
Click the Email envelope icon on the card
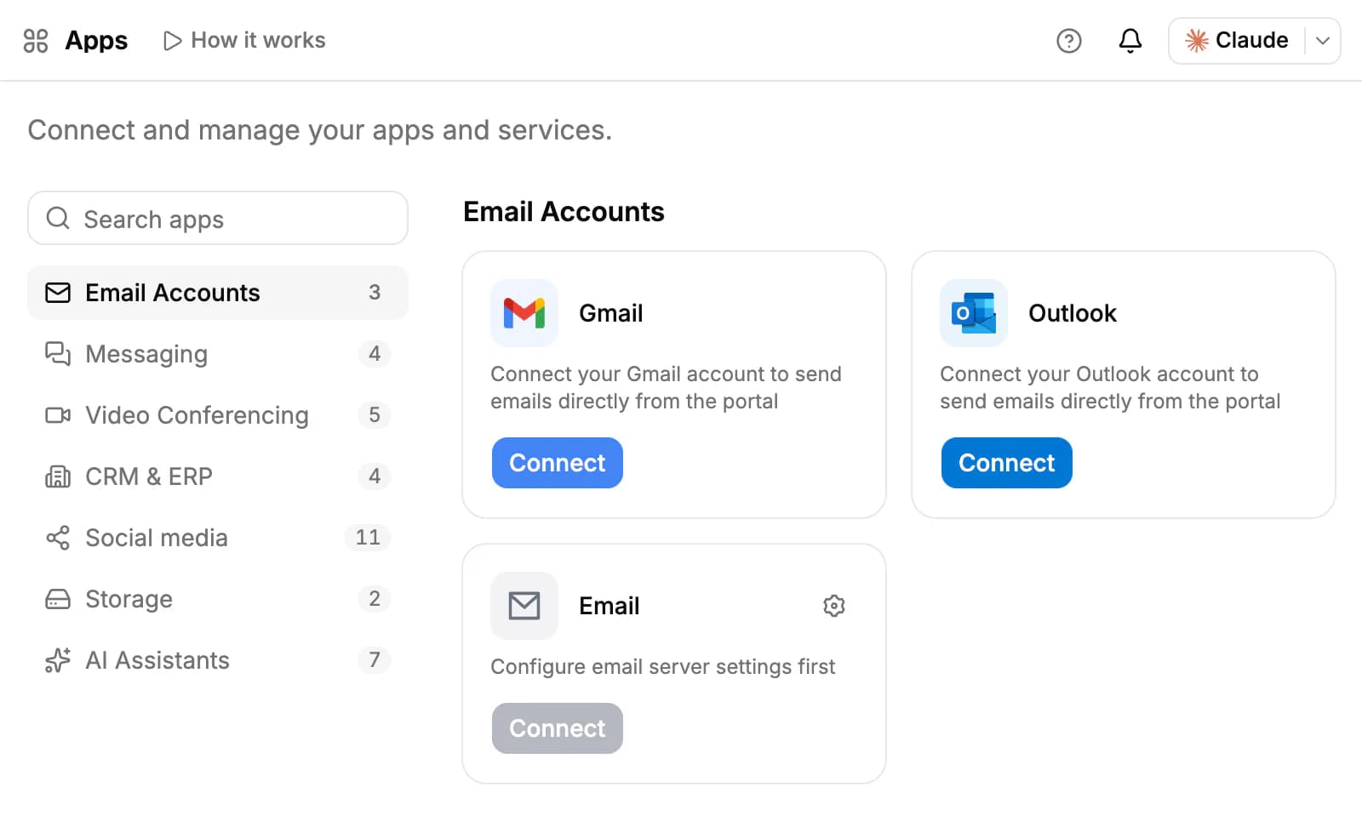pos(524,606)
